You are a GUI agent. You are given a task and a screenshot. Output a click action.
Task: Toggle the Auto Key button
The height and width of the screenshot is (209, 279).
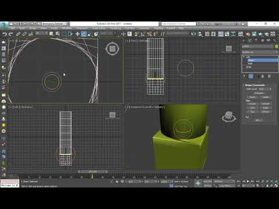click(208, 182)
